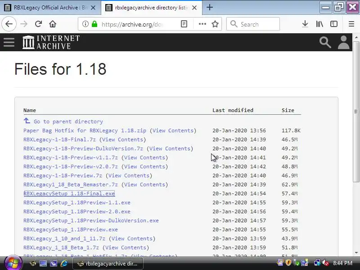The image size is (360, 270).
Task: Open RBXLegacy1_18_Beta_Remaster.7z link
Action: (71, 184)
